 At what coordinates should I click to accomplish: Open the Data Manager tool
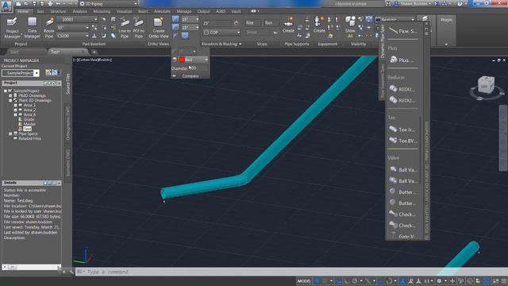tap(32, 28)
